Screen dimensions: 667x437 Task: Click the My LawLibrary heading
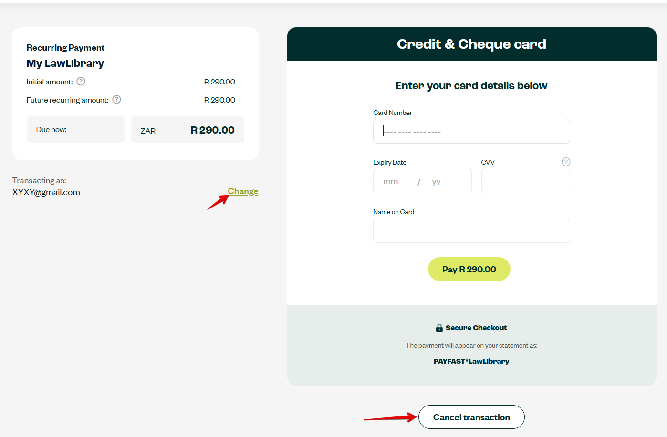[65, 63]
